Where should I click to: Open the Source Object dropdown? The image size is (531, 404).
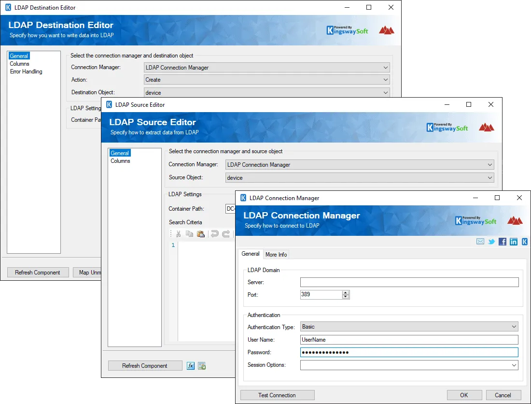[x=360, y=178]
